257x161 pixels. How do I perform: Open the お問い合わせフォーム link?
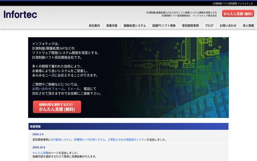48,89
